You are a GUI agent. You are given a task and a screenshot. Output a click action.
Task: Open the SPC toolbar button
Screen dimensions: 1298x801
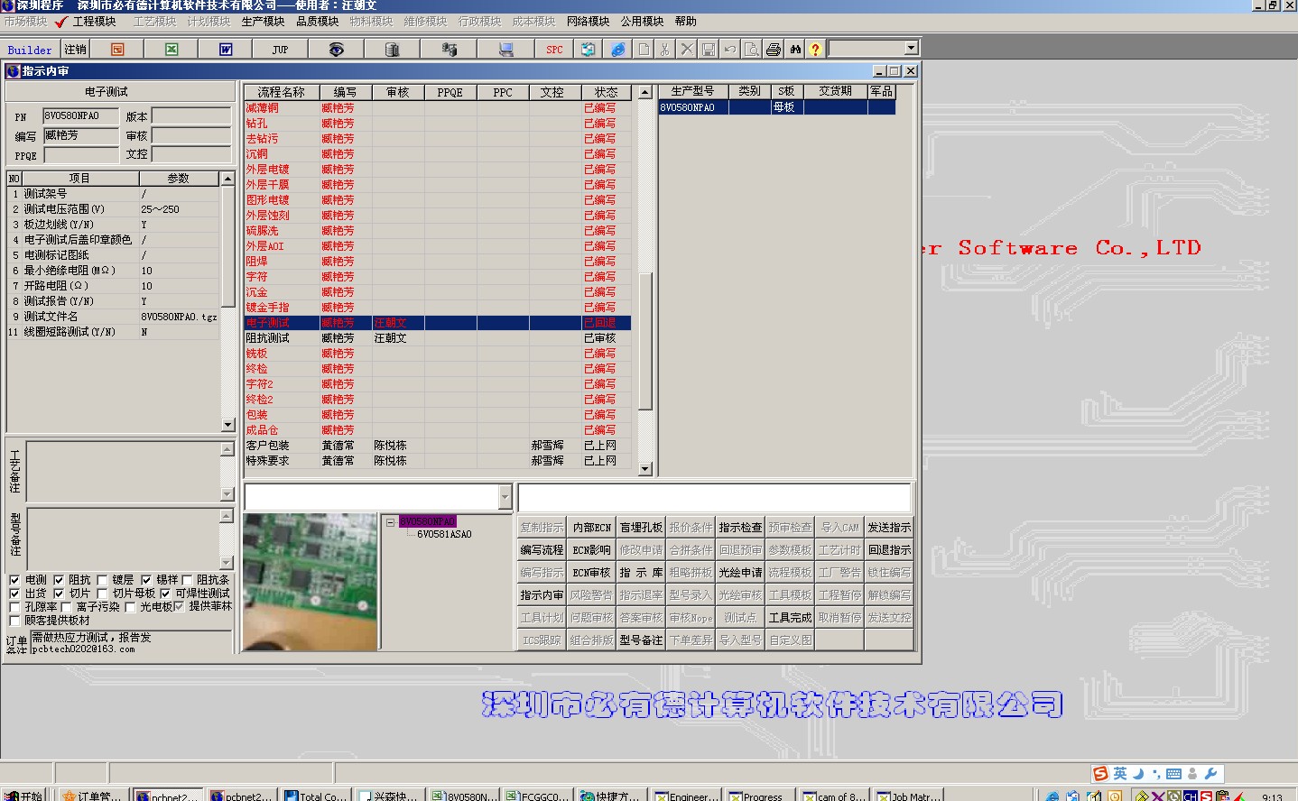[554, 50]
